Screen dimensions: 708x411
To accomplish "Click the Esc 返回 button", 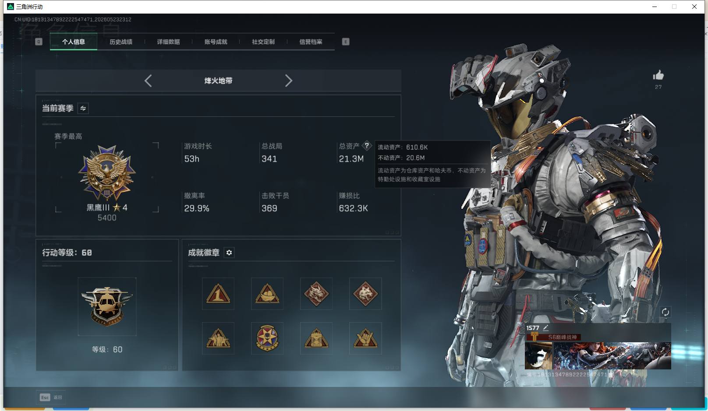I will (51, 397).
